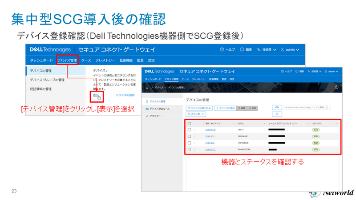Image resolution: width=356 pixels, height=200 pixels.
Task: Click the help circle icon on the banner
Action: pyautogui.click(x=336, y=87)
